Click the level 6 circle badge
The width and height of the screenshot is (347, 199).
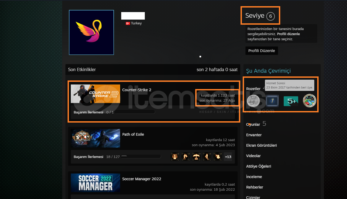coord(271,16)
